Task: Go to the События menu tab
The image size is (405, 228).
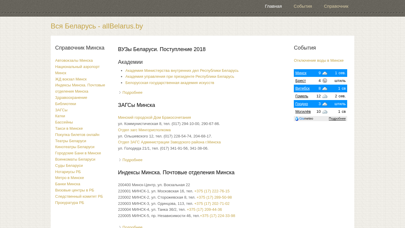Action: 303,6
